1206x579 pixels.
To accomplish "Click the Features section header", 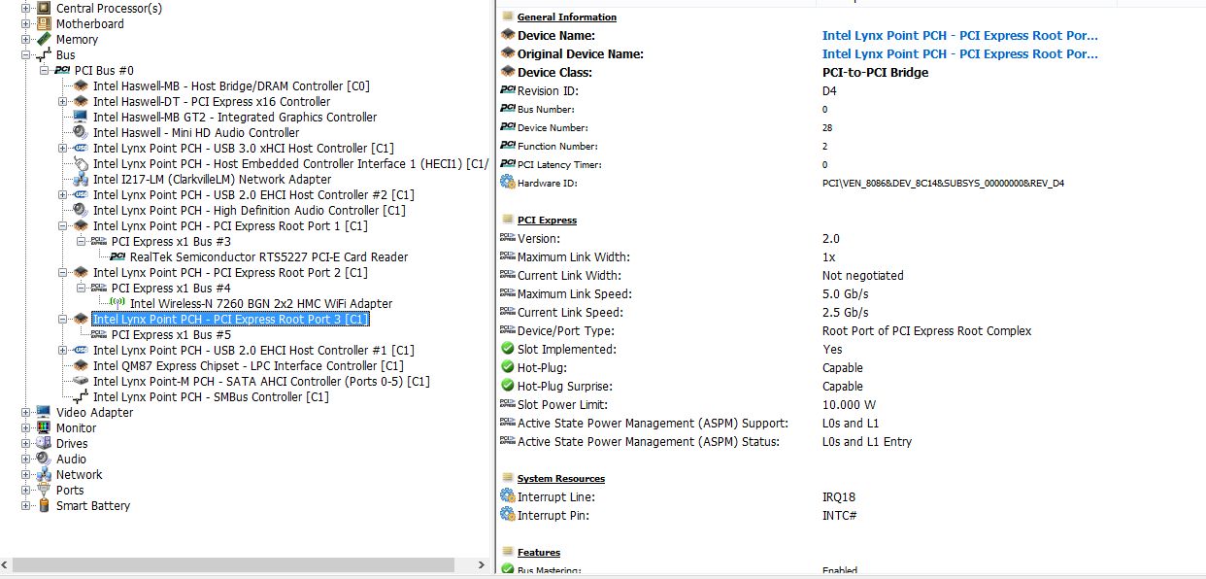I will pyautogui.click(x=539, y=552).
